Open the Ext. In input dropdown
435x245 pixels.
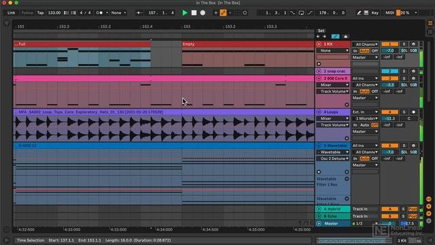365,112
